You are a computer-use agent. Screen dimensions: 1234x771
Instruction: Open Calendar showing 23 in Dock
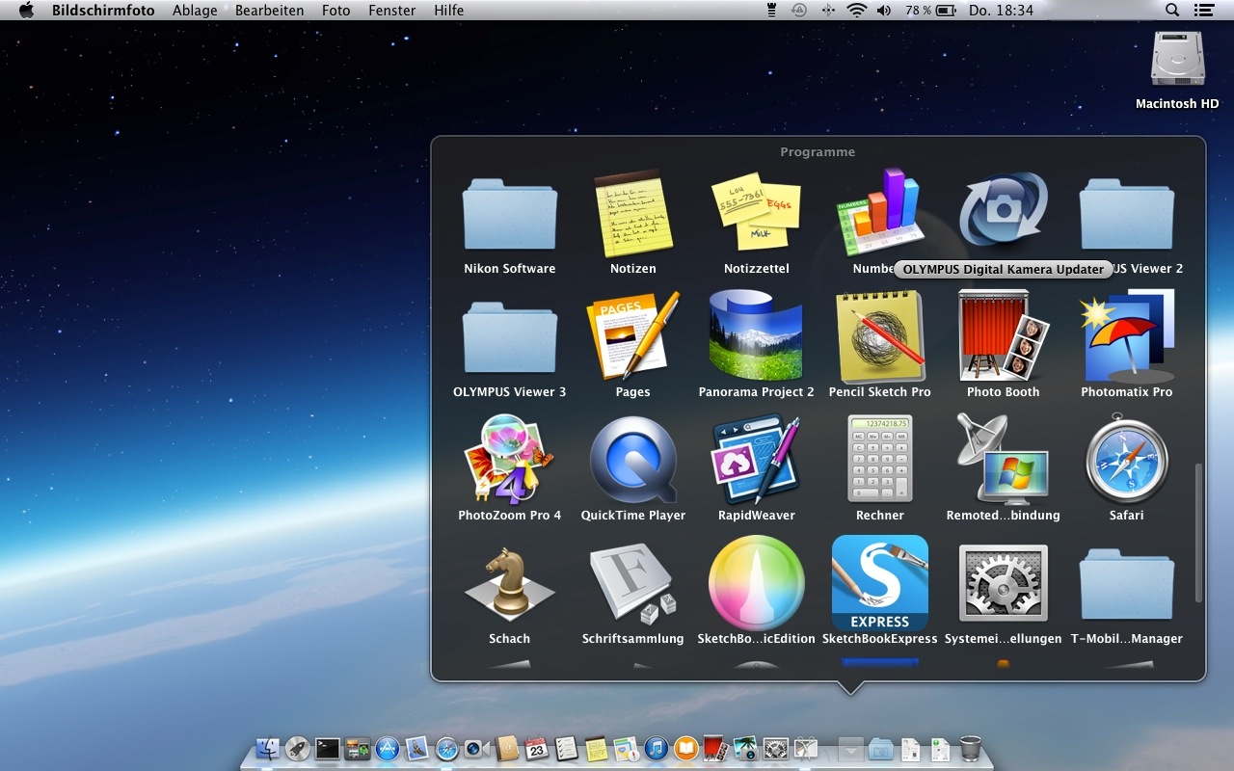click(x=537, y=748)
